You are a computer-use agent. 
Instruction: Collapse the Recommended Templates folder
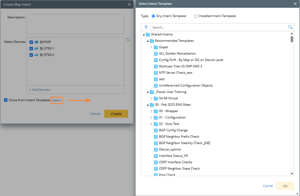click(x=148, y=41)
